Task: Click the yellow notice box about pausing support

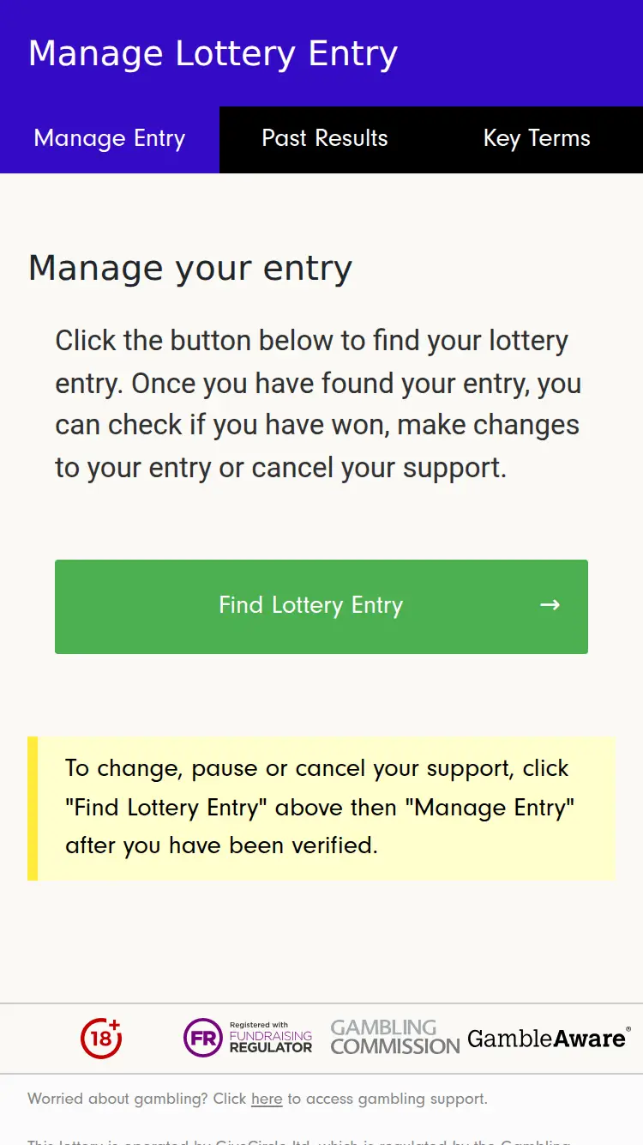Action: 321,807
